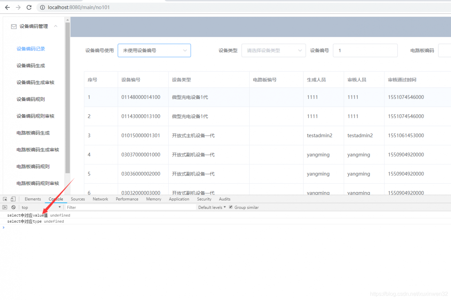
Task: Switch to the Sources DevTools tab
Action: [x=78, y=199]
